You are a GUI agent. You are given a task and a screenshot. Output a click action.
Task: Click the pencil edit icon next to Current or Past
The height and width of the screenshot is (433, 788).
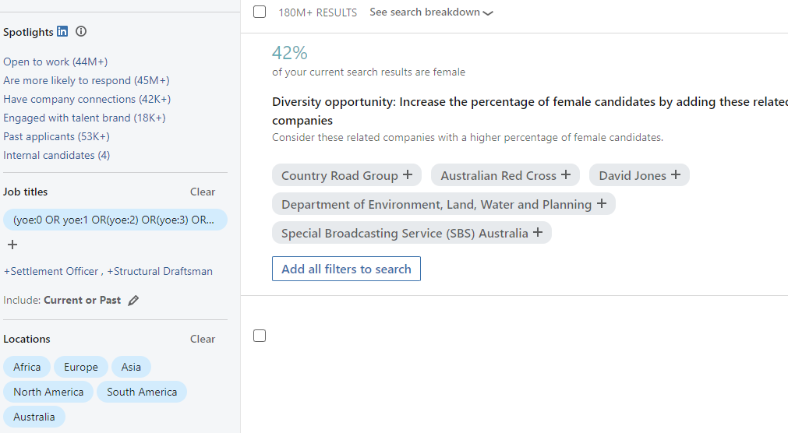click(x=133, y=301)
